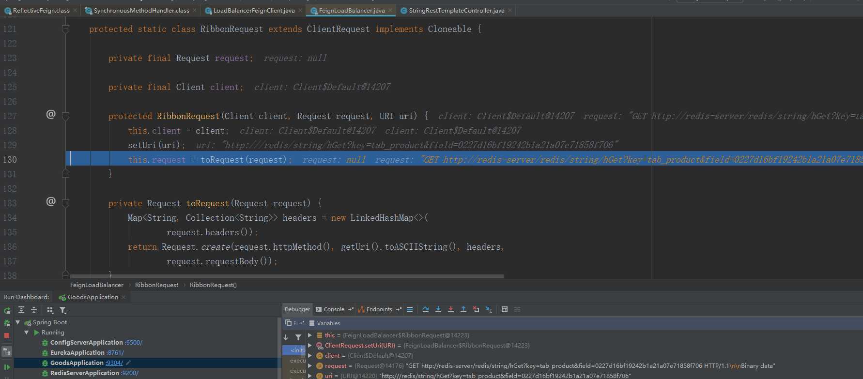The image size is (863, 379).
Task: Click Evaluate Expression calculator icon
Action: click(x=505, y=309)
